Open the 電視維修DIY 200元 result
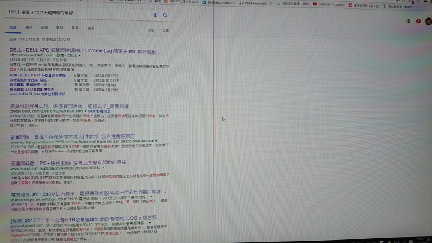Screen dimensions: 432x243 click(88, 193)
